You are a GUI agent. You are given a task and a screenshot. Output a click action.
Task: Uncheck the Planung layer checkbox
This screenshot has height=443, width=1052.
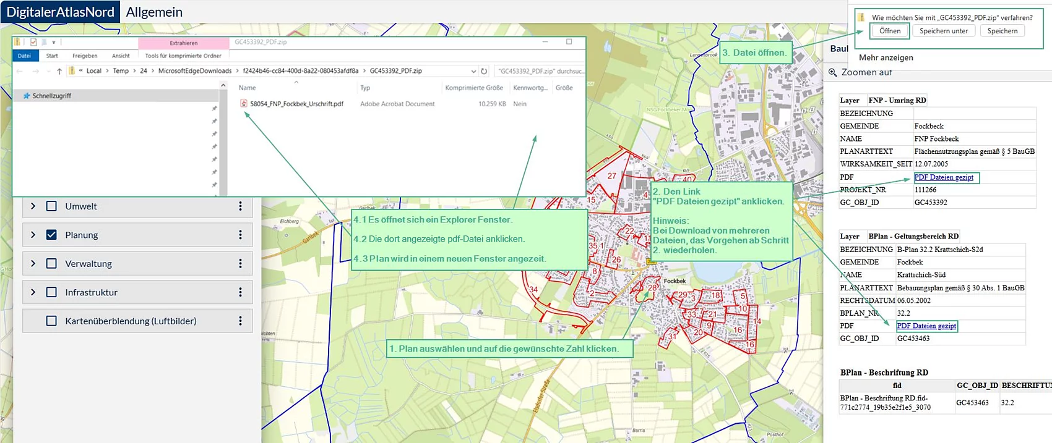tap(51, 235)
